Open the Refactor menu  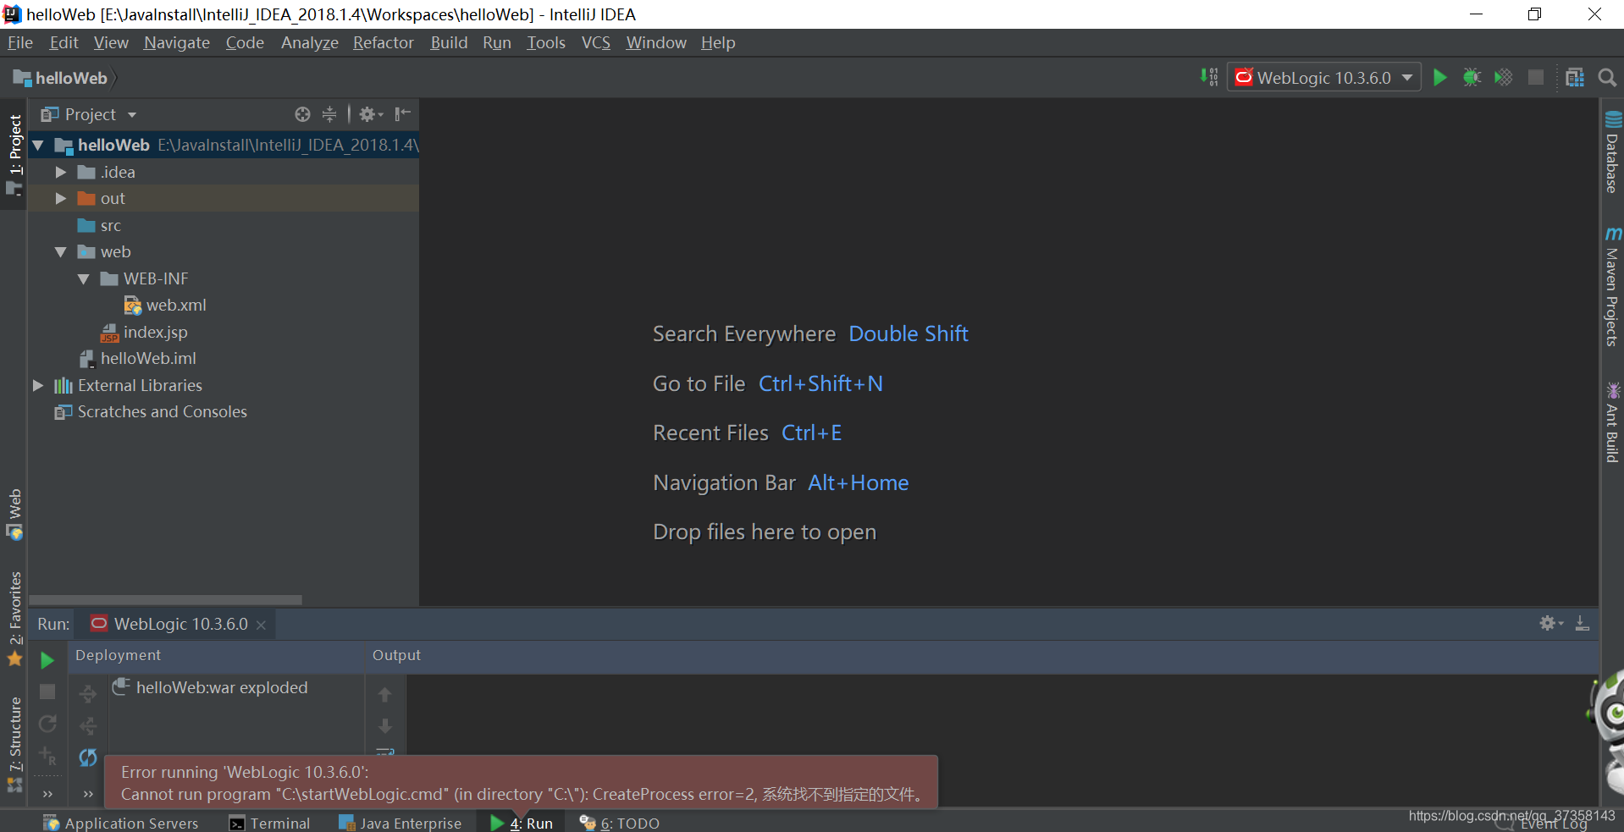coord(384,43)
